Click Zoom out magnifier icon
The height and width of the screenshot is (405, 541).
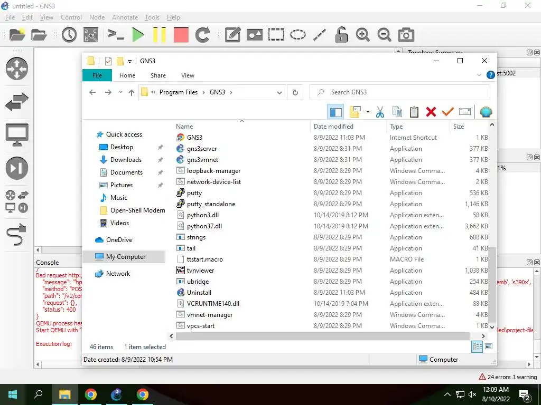pyautogui.click(x=384, y=35)
